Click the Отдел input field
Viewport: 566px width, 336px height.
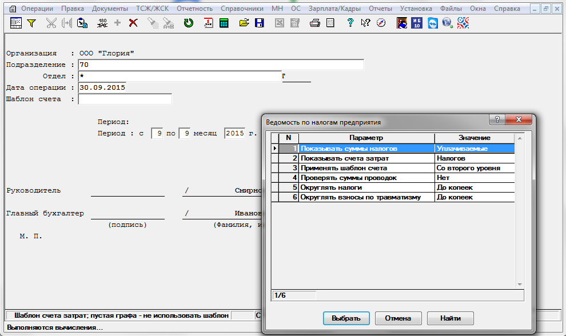[x=180, y=76]
